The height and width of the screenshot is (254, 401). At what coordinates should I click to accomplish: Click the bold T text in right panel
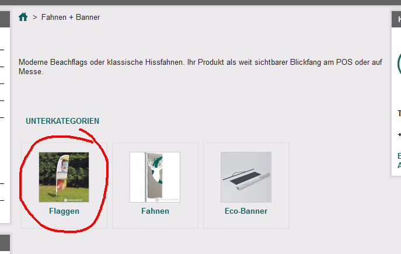399,113
